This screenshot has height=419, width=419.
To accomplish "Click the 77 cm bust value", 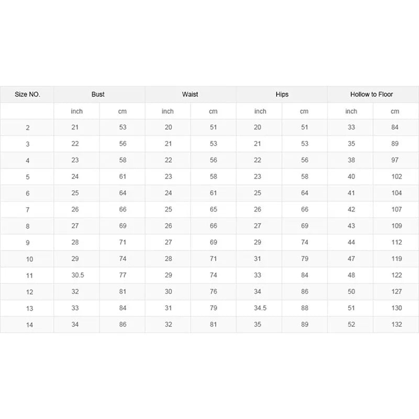I will tap(123, 275).
